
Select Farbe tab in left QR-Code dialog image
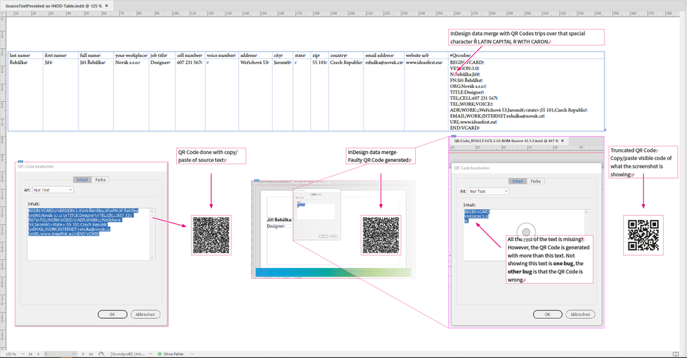[x=101, y=179]
